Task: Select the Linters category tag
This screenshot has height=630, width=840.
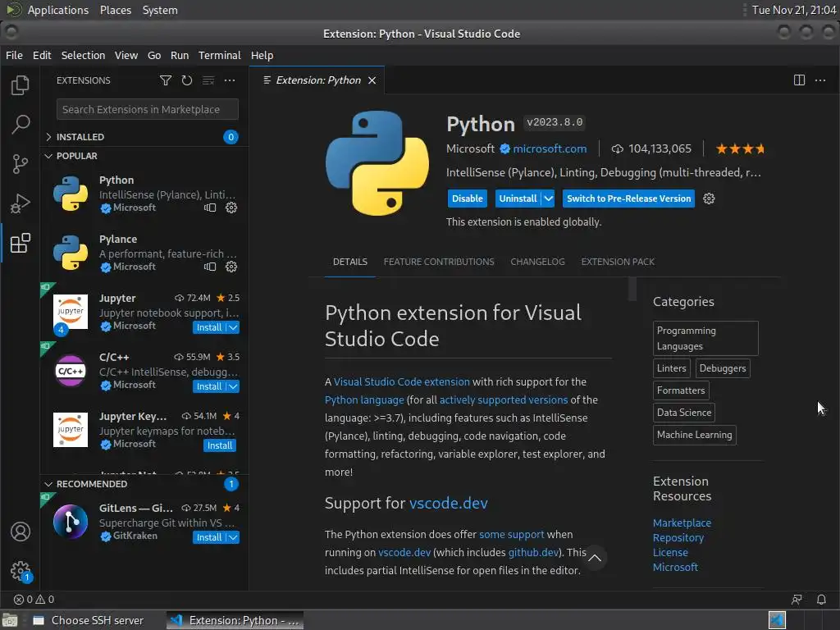Action: pyautogui.click(x=671, y=368)
